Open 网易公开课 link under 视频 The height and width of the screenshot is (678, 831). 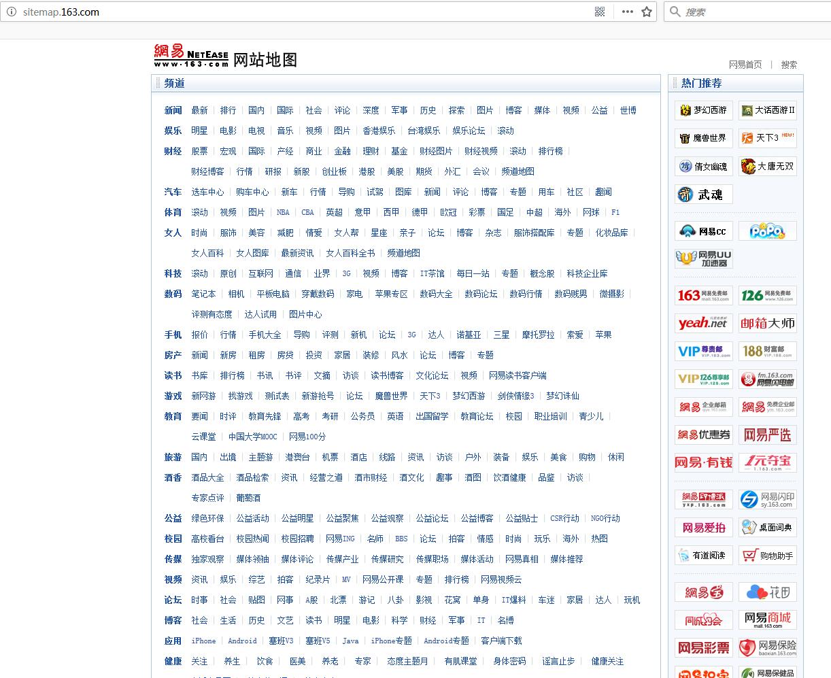pos(383,579)
